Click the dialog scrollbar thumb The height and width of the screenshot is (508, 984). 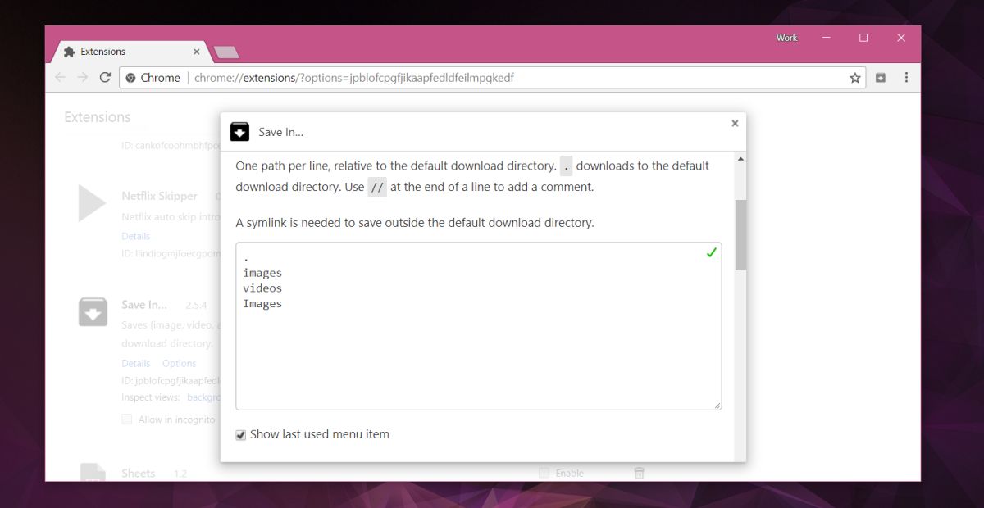[740, 235]
